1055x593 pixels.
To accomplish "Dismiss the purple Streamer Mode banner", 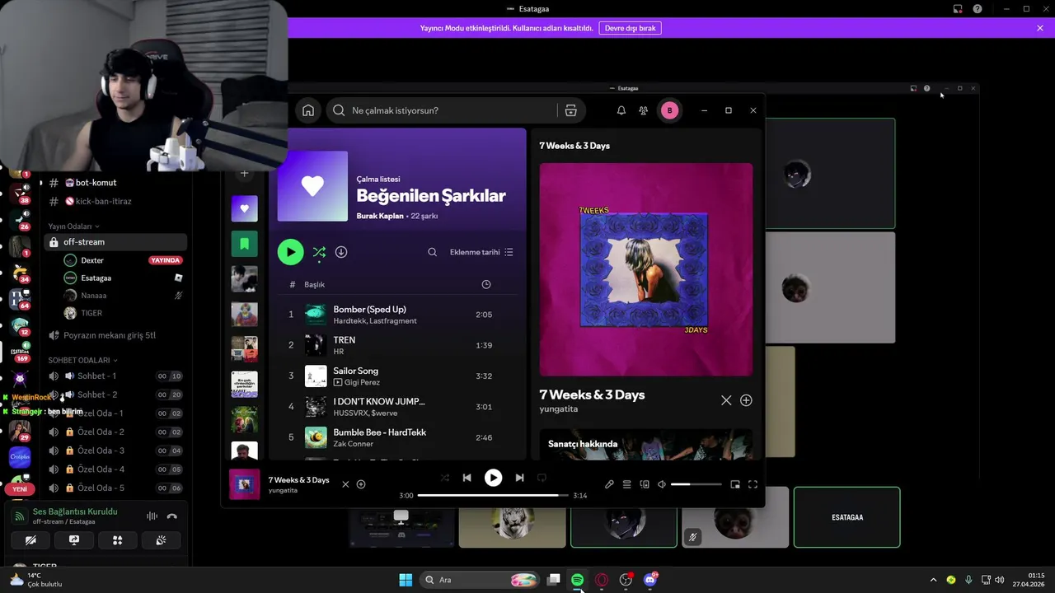I will (1040, 28).
